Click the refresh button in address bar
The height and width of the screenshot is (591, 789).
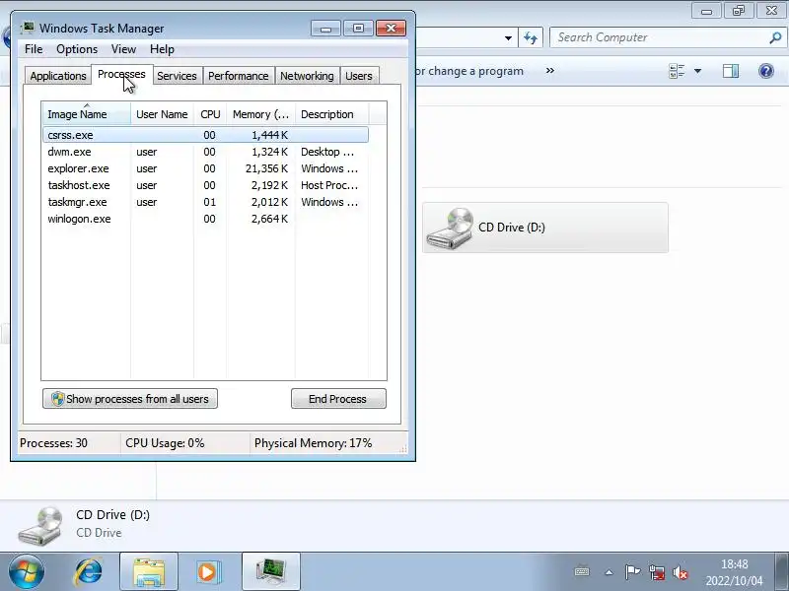tap(531, 37)
